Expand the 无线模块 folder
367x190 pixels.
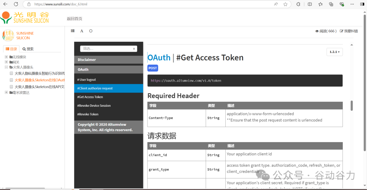6,57
